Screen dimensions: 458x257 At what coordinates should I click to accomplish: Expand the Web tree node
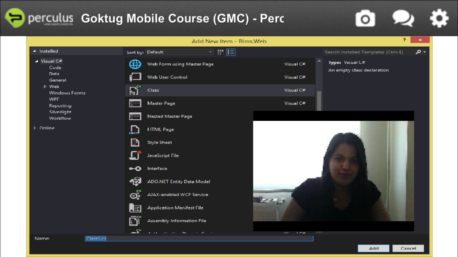tap(45, 87)
